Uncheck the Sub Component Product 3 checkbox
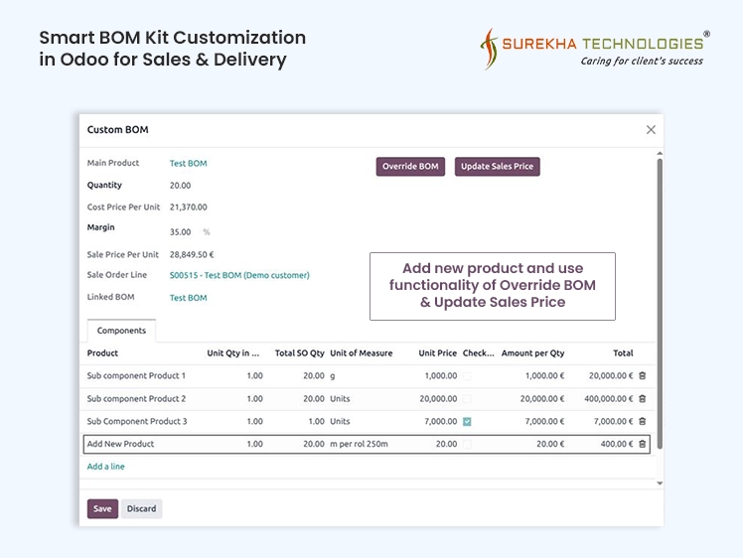The width and height of the screenshot is (743, 558). (x=467, y=421)
